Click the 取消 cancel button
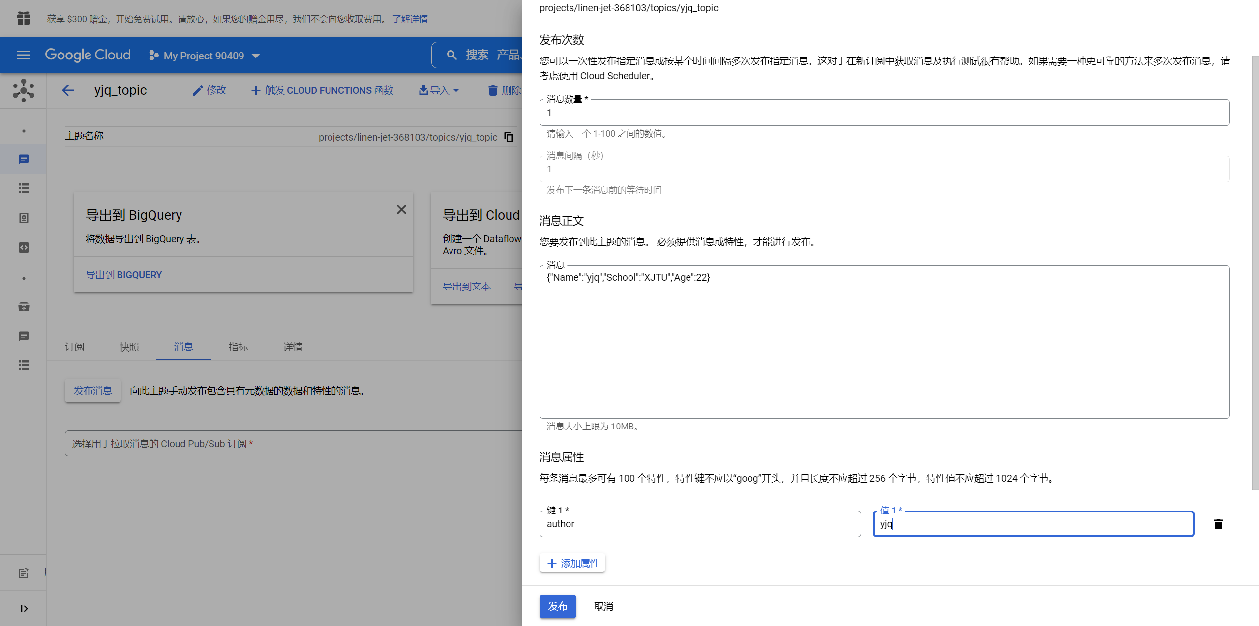The image size is (1259, 626). click(x=603, y=606)
